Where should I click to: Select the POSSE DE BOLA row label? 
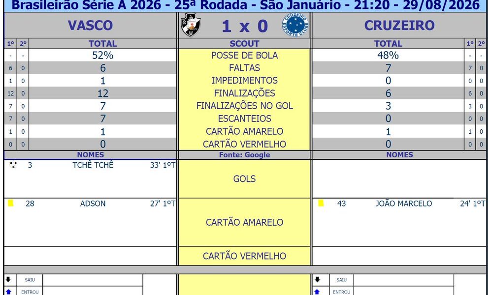point(244,55)
